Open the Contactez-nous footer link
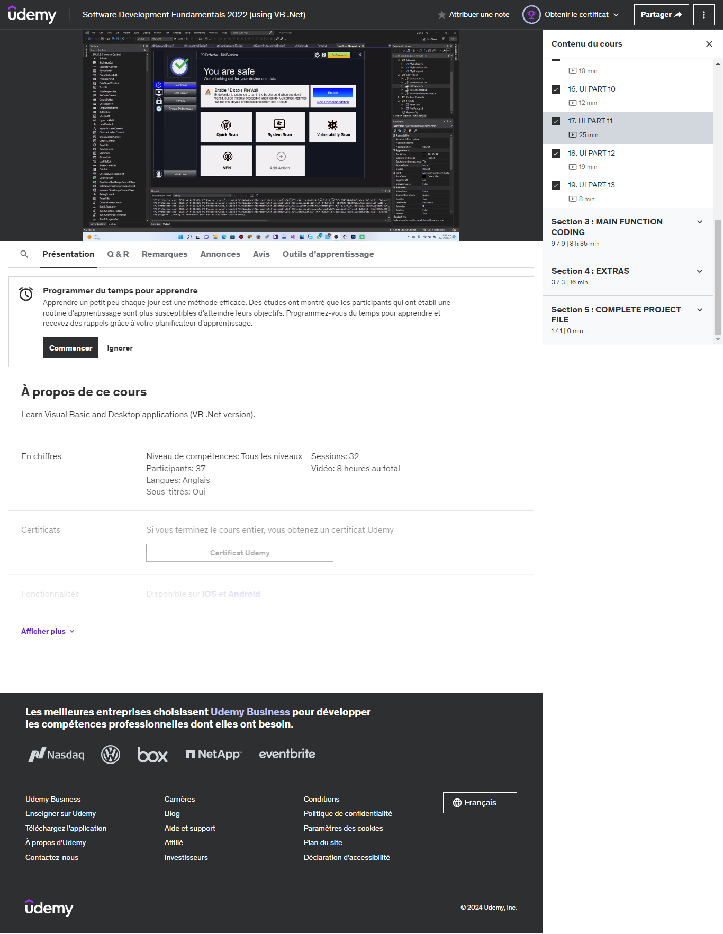This screenshot has width=723, height=934. [x=52, y=857]
